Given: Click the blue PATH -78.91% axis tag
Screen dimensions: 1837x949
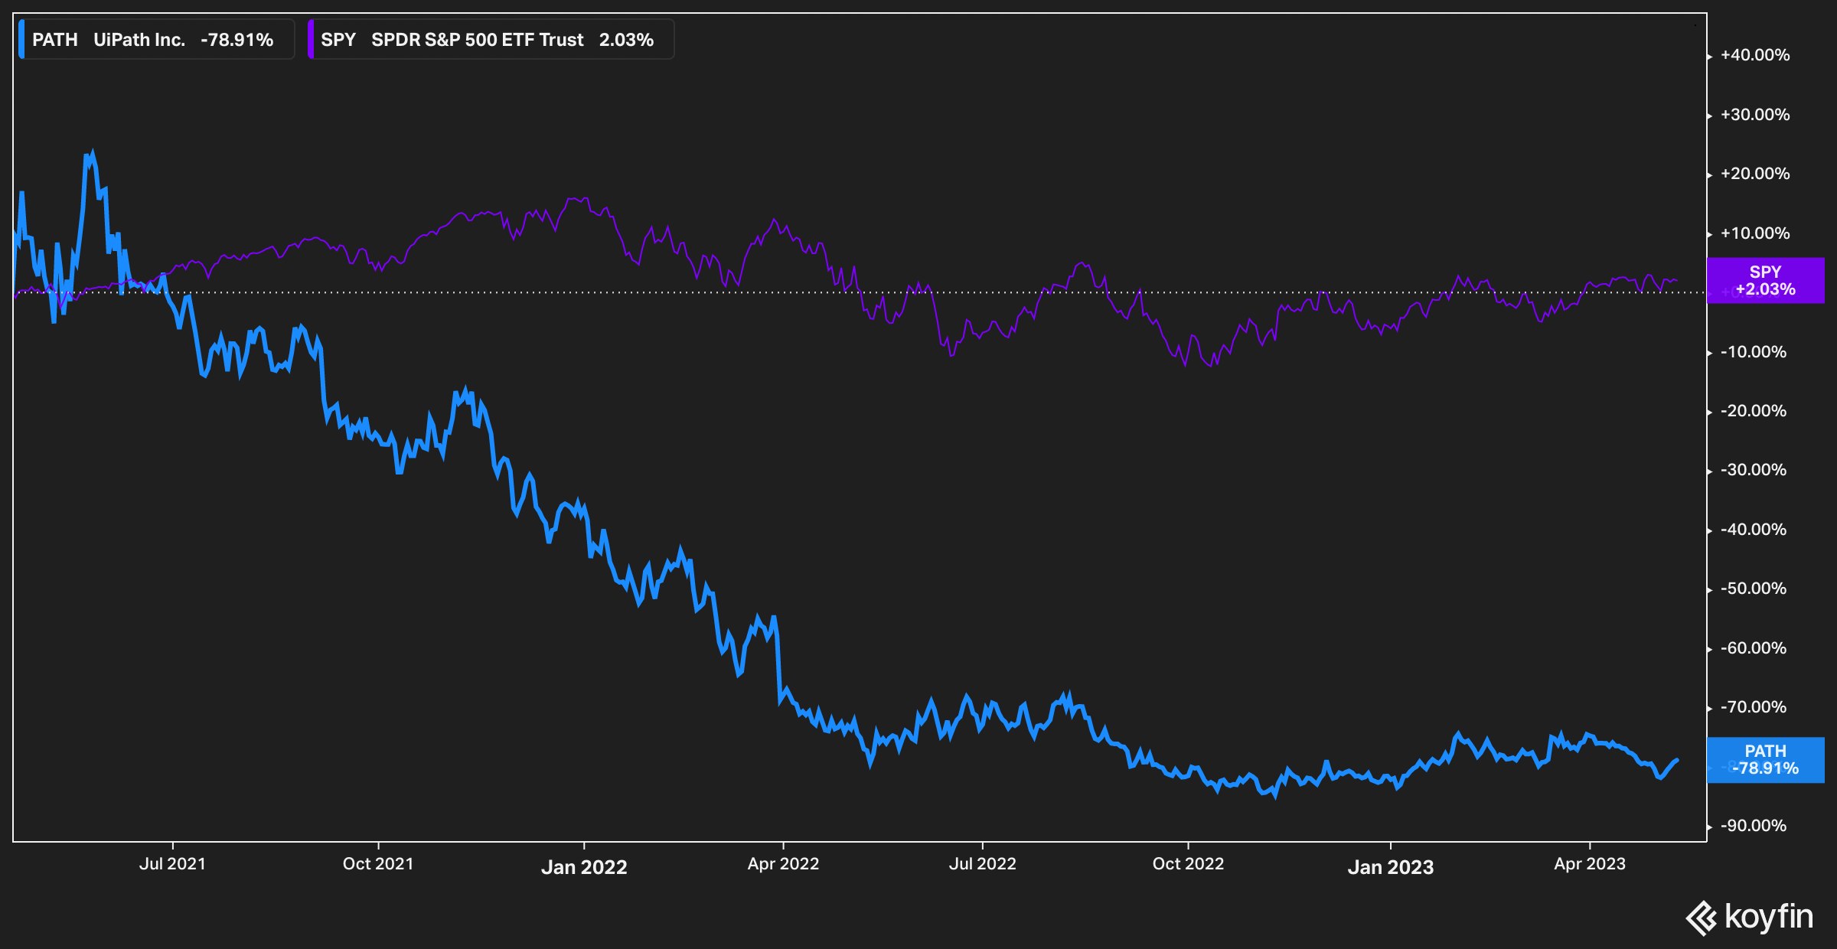Looking at the screenshot, I should tap(1765, 760).
